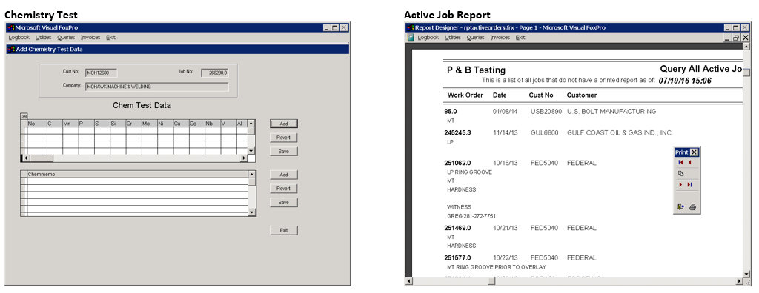Click the printer icon in Print toolbar
The image size is (759, 293).
(x=693, y=207)
